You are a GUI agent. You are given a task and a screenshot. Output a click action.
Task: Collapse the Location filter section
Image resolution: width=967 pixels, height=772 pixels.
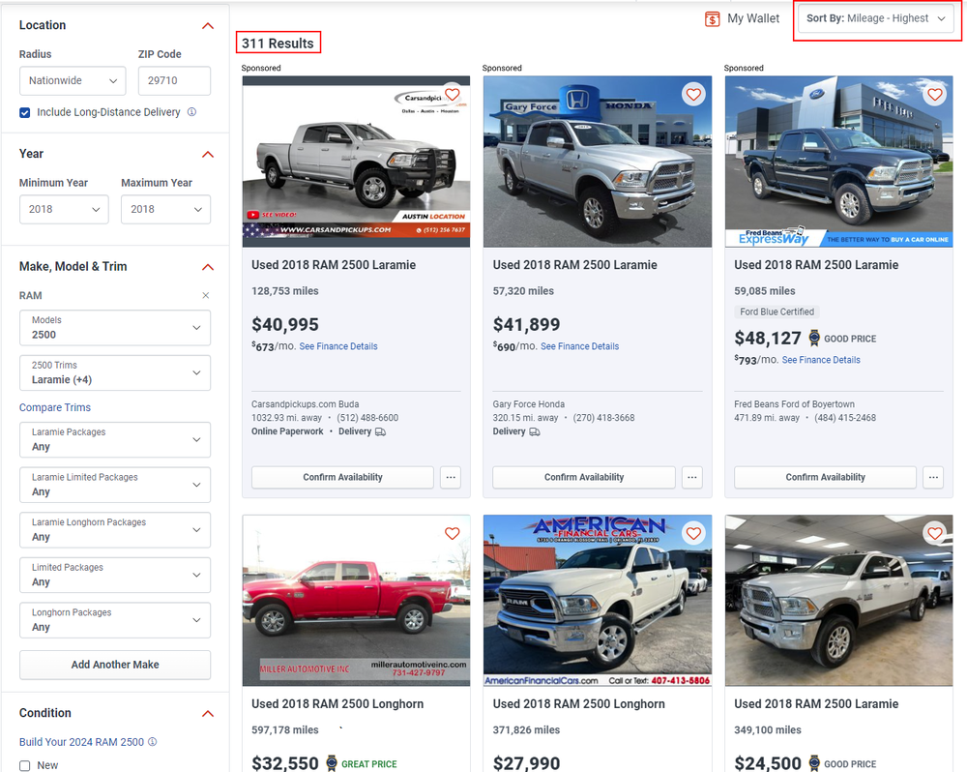click(208, 26)
